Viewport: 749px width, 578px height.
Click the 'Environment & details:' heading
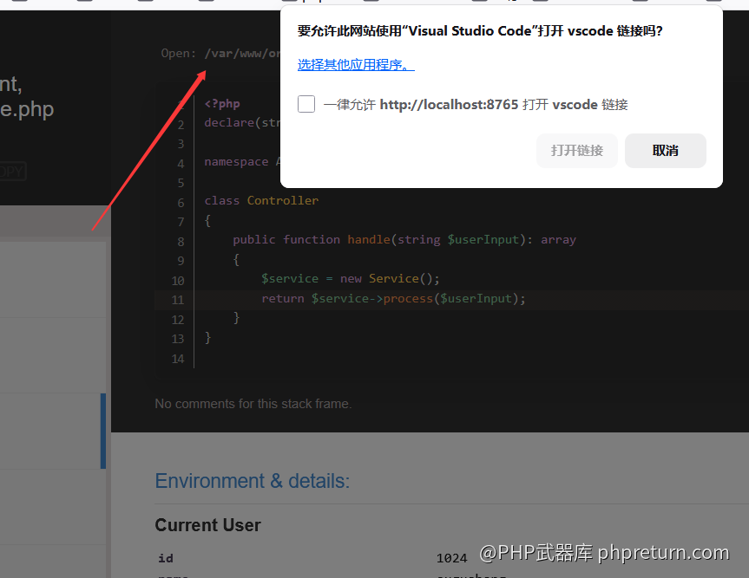click(x=253, y=481)
